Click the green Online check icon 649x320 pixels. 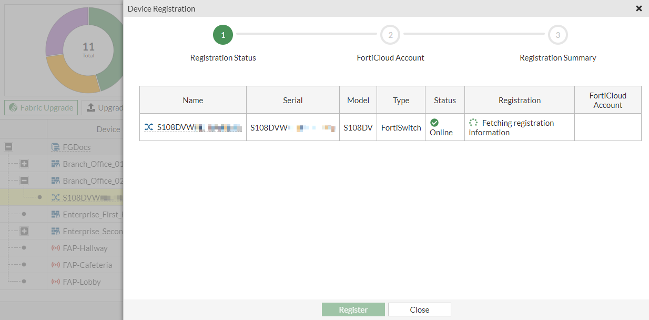click(x=434, y=122)
